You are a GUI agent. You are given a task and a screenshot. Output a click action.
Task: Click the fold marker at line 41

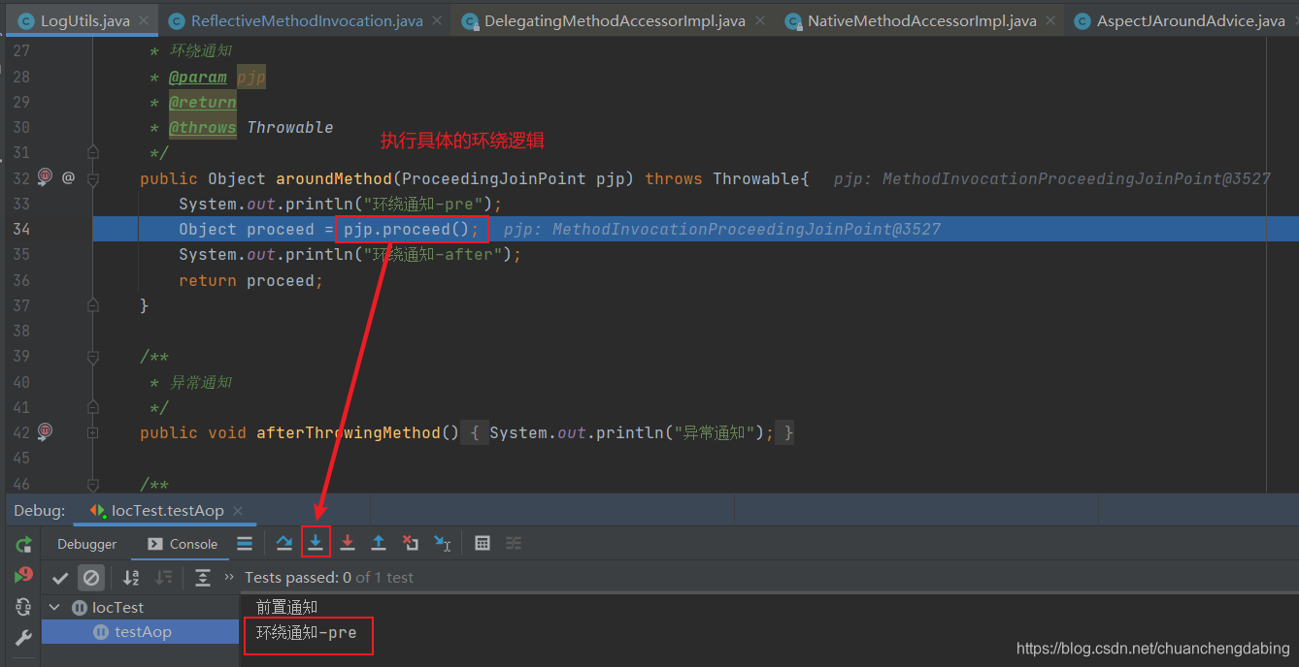pos(93,407)
